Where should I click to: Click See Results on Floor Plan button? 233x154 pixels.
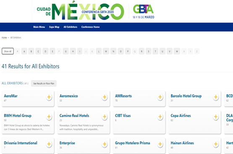click(x=44, y=83)
